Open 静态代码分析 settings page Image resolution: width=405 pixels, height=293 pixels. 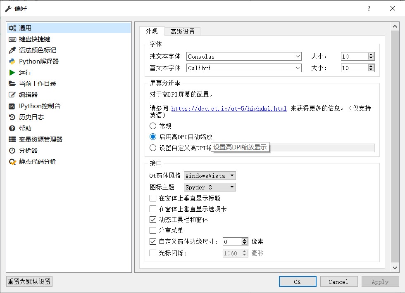(x=69, y=162)
